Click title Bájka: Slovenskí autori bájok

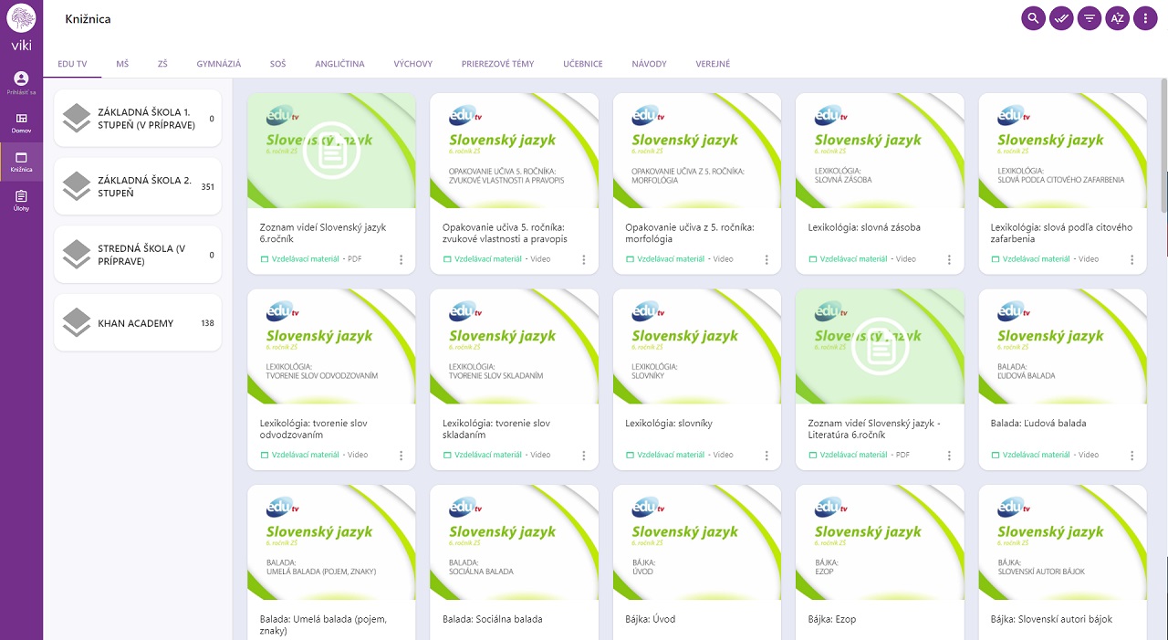coord(1051,619)
